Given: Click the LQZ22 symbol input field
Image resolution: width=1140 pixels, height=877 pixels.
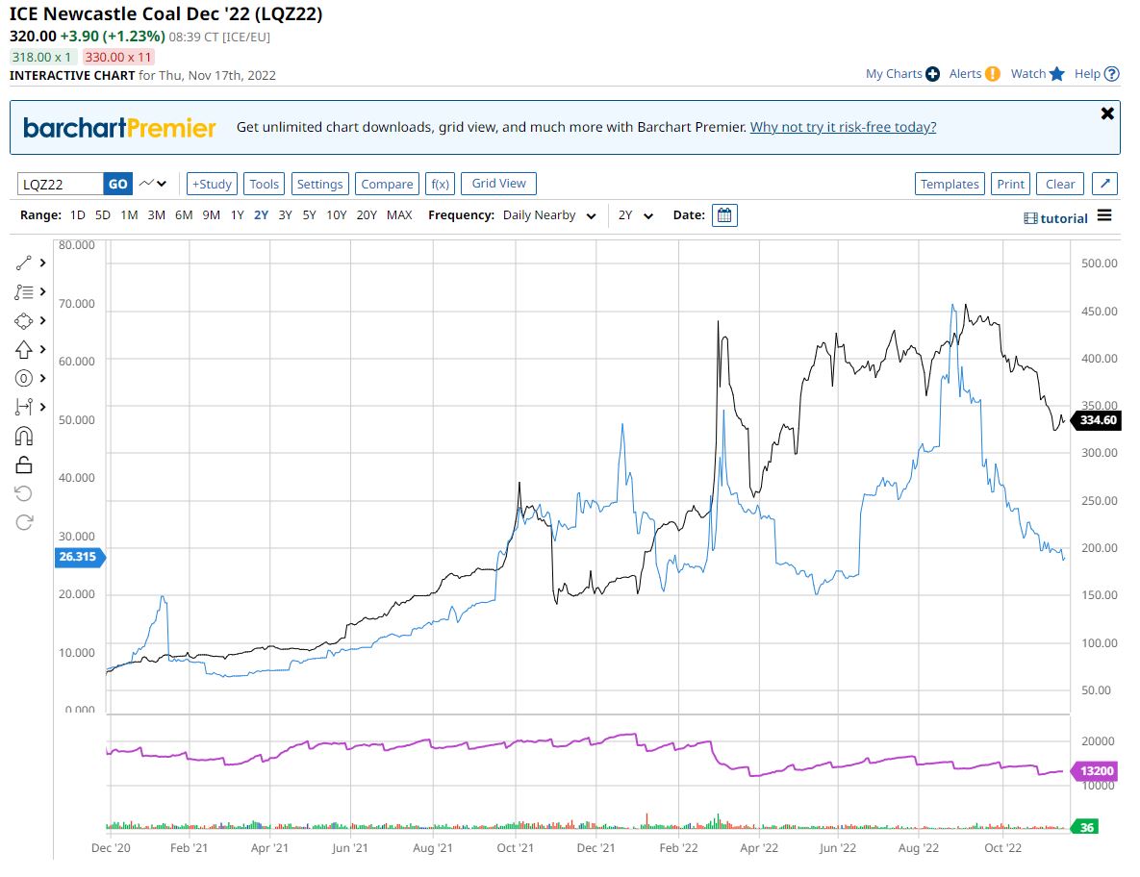Looking at the screenshot, I should point(60,184).
